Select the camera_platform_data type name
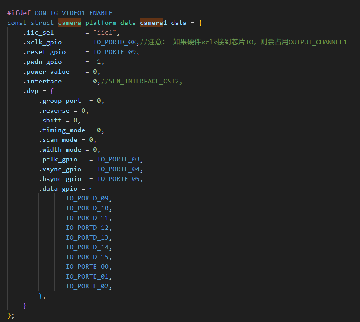 (x=97, y=23)
